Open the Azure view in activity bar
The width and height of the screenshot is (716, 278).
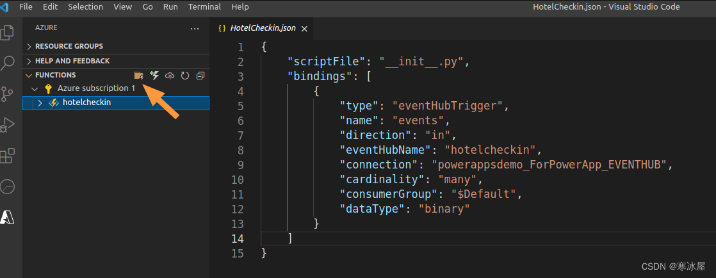(7, 217)
